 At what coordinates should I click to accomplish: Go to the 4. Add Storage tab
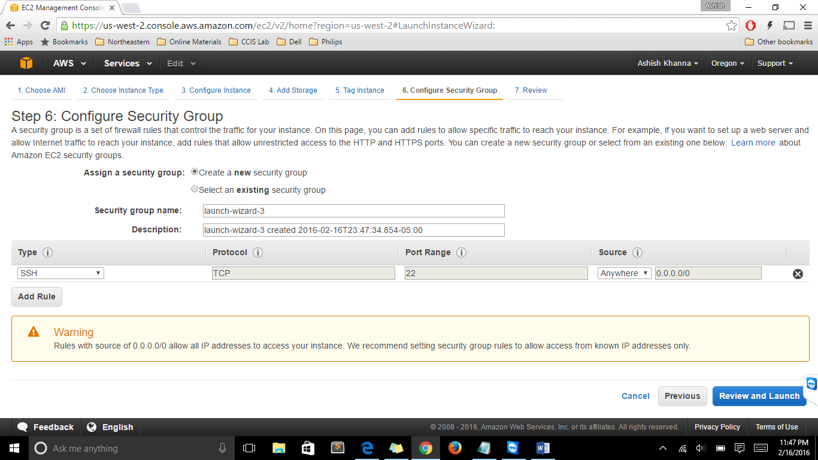[293, 90]
